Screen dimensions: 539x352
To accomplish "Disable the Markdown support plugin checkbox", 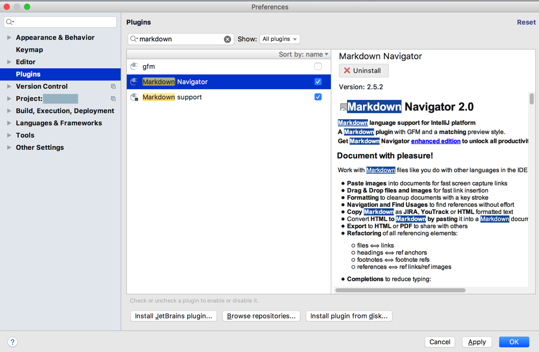I will (318, 97).
